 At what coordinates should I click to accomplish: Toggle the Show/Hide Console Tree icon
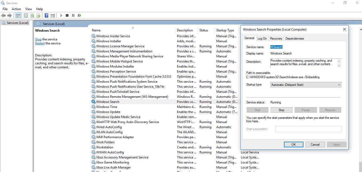click(18, 15)
